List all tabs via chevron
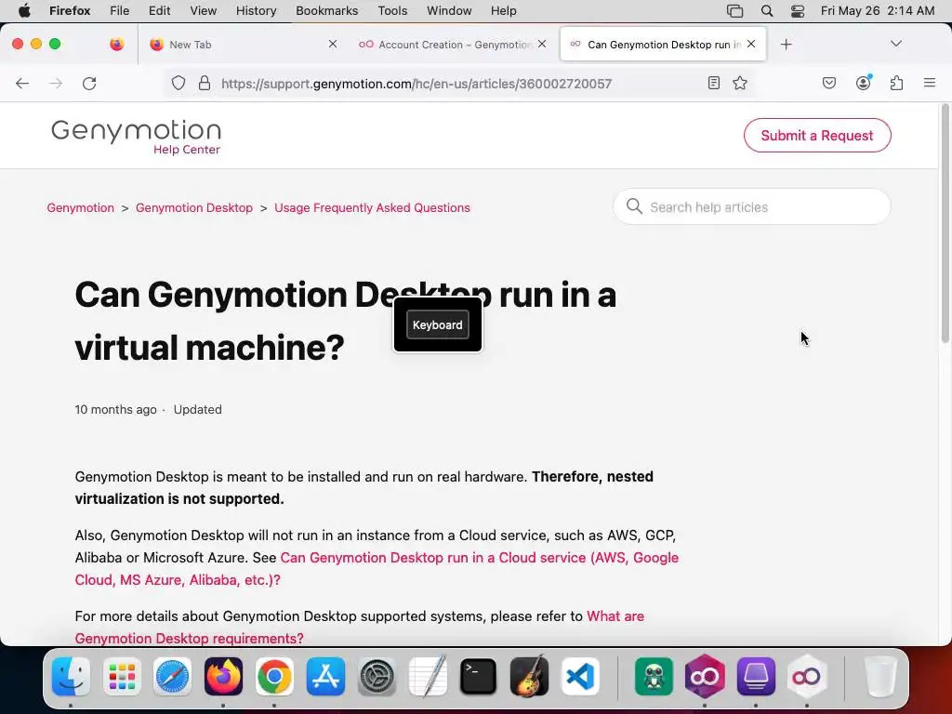 pos(896,44)
